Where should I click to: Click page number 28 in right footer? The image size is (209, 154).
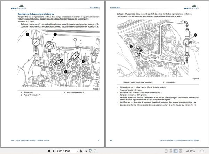[111, 140]
